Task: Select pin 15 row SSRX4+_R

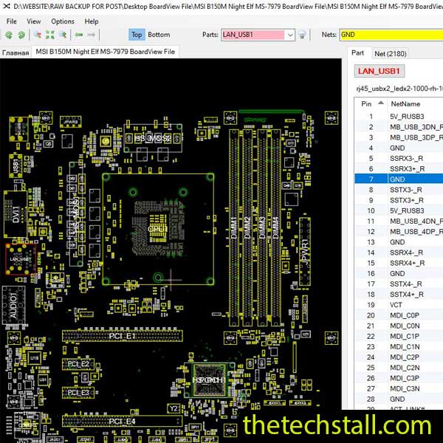Action: [399, 263]
